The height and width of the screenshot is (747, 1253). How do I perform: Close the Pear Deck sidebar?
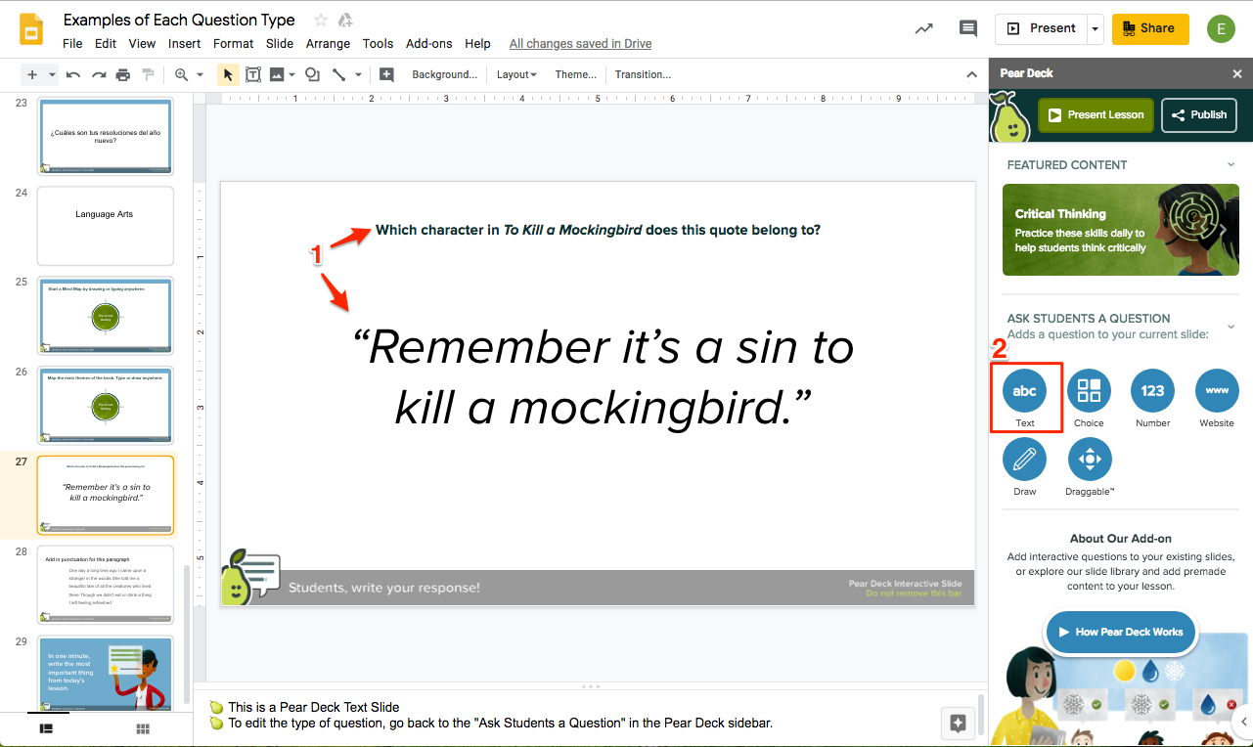1237,73
